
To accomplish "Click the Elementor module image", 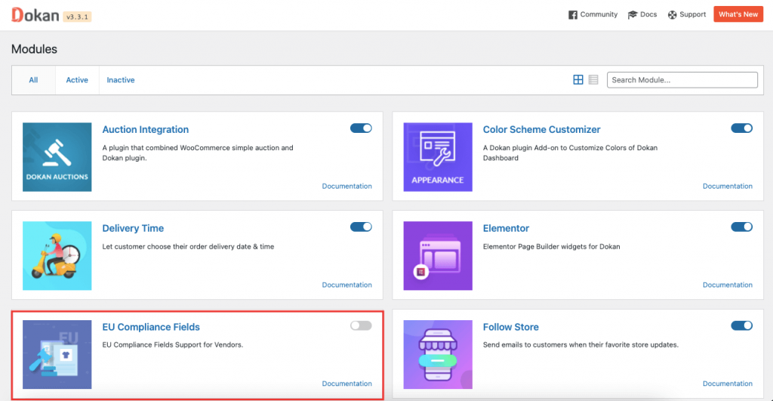I will [438, 255].
